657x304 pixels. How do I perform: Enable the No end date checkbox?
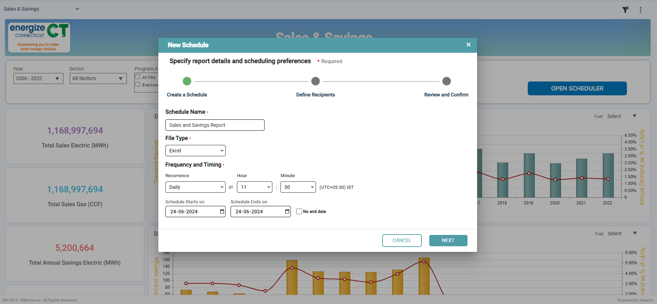click(x=299, y=212)
